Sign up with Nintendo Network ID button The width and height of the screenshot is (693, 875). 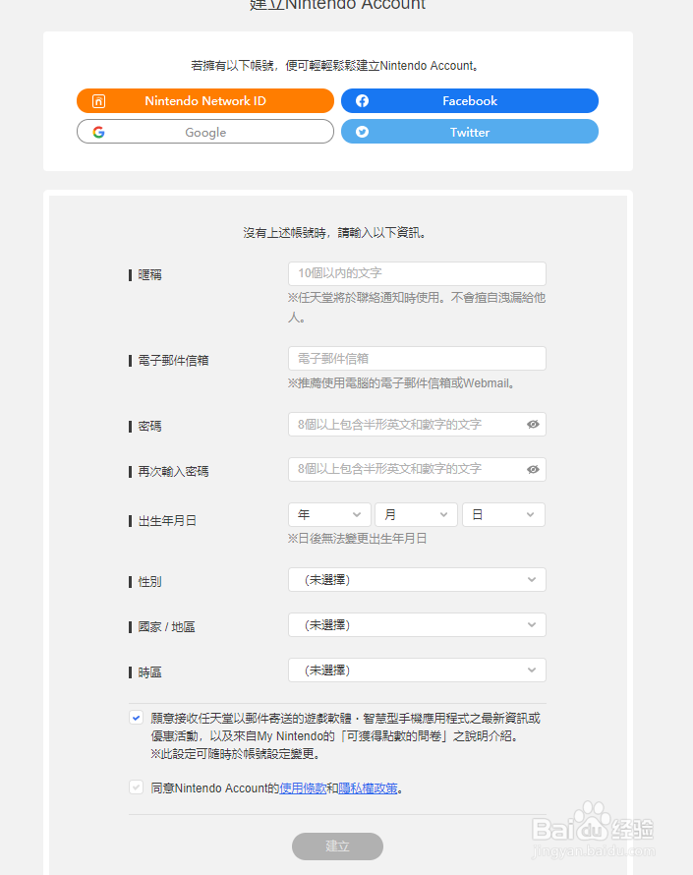(x=205, y=101)
